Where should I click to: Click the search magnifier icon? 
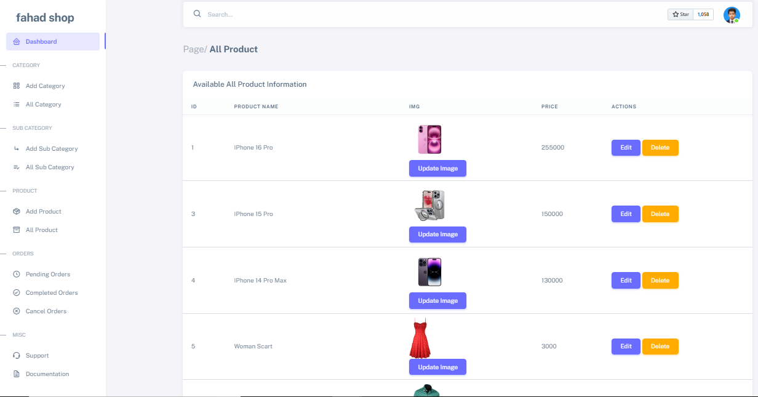pyautogui.click(x=197, y=14)
